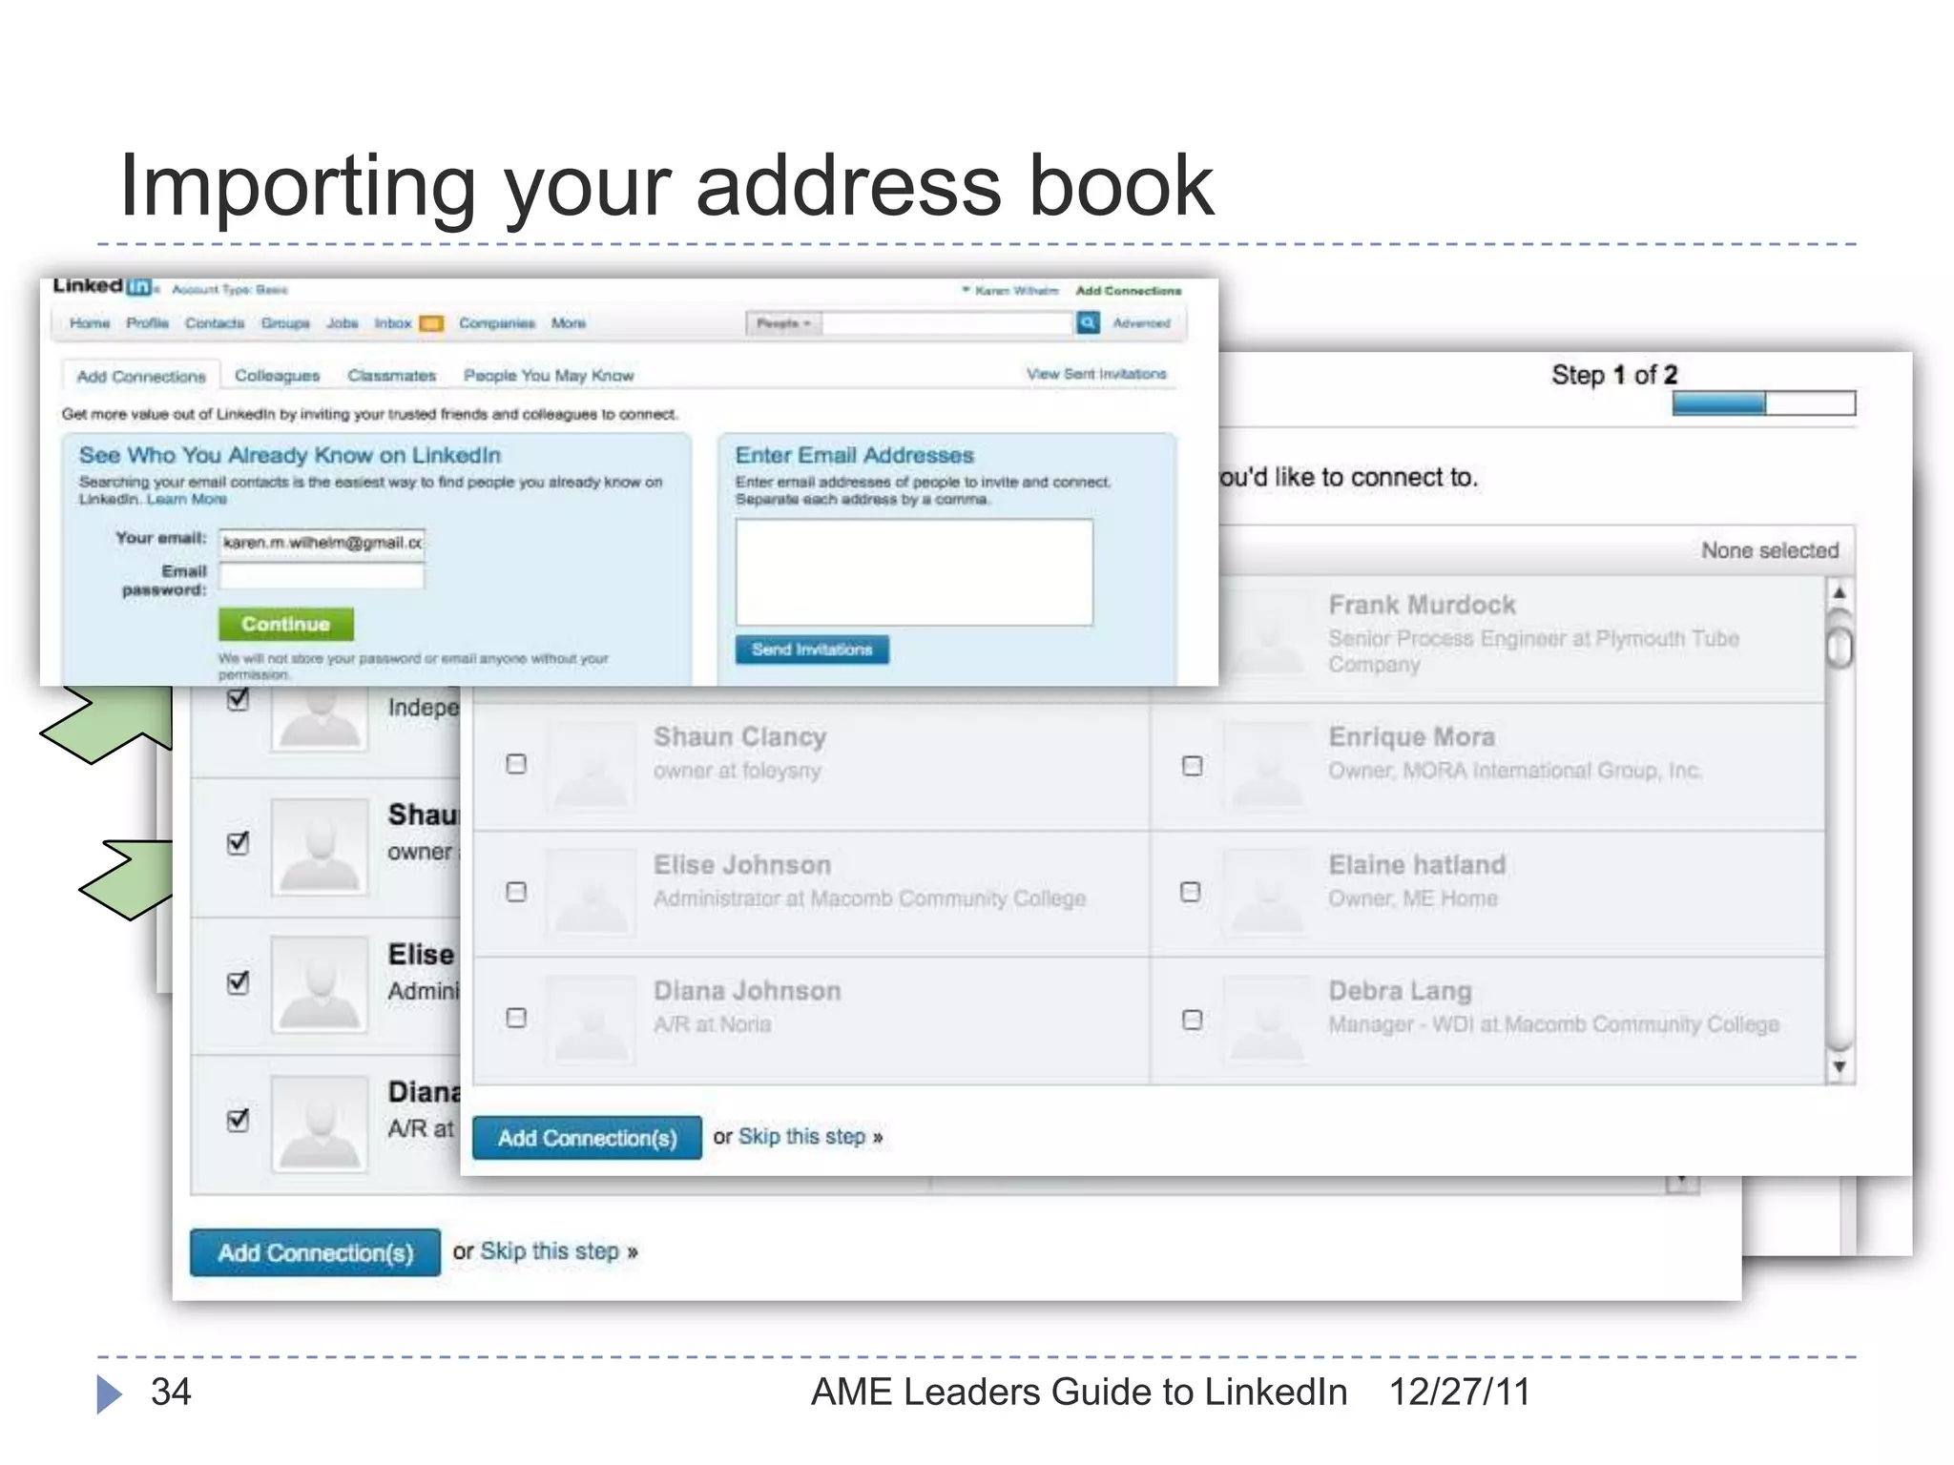Open the More menu item

point(569,323)
